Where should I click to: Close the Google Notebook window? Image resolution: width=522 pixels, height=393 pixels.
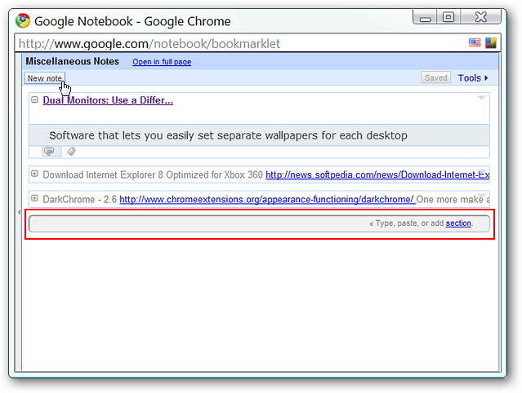pyautogui.click(x=480, y=17)
